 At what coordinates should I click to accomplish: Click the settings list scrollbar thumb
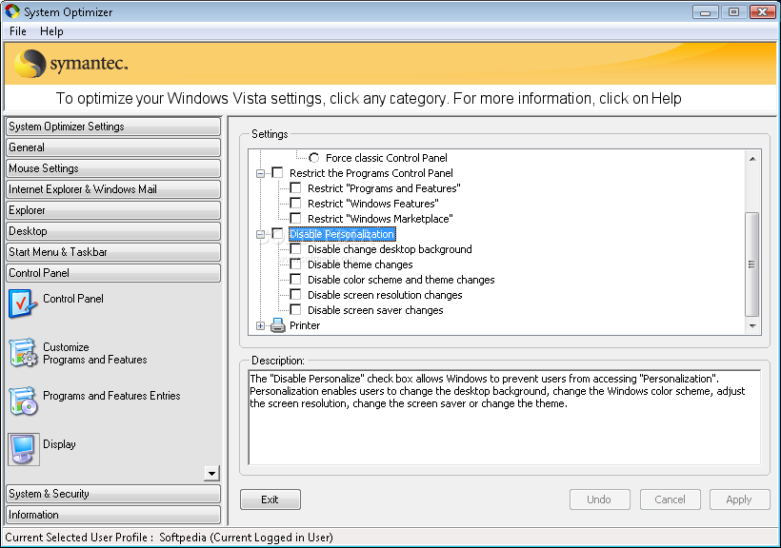(x=751, y=264)
